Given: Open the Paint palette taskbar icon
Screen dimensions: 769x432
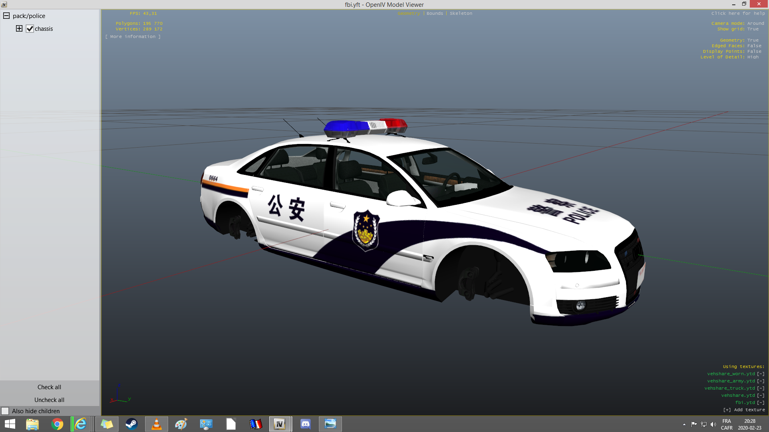Looking at the screenshot, I should (x=181, y=424).
